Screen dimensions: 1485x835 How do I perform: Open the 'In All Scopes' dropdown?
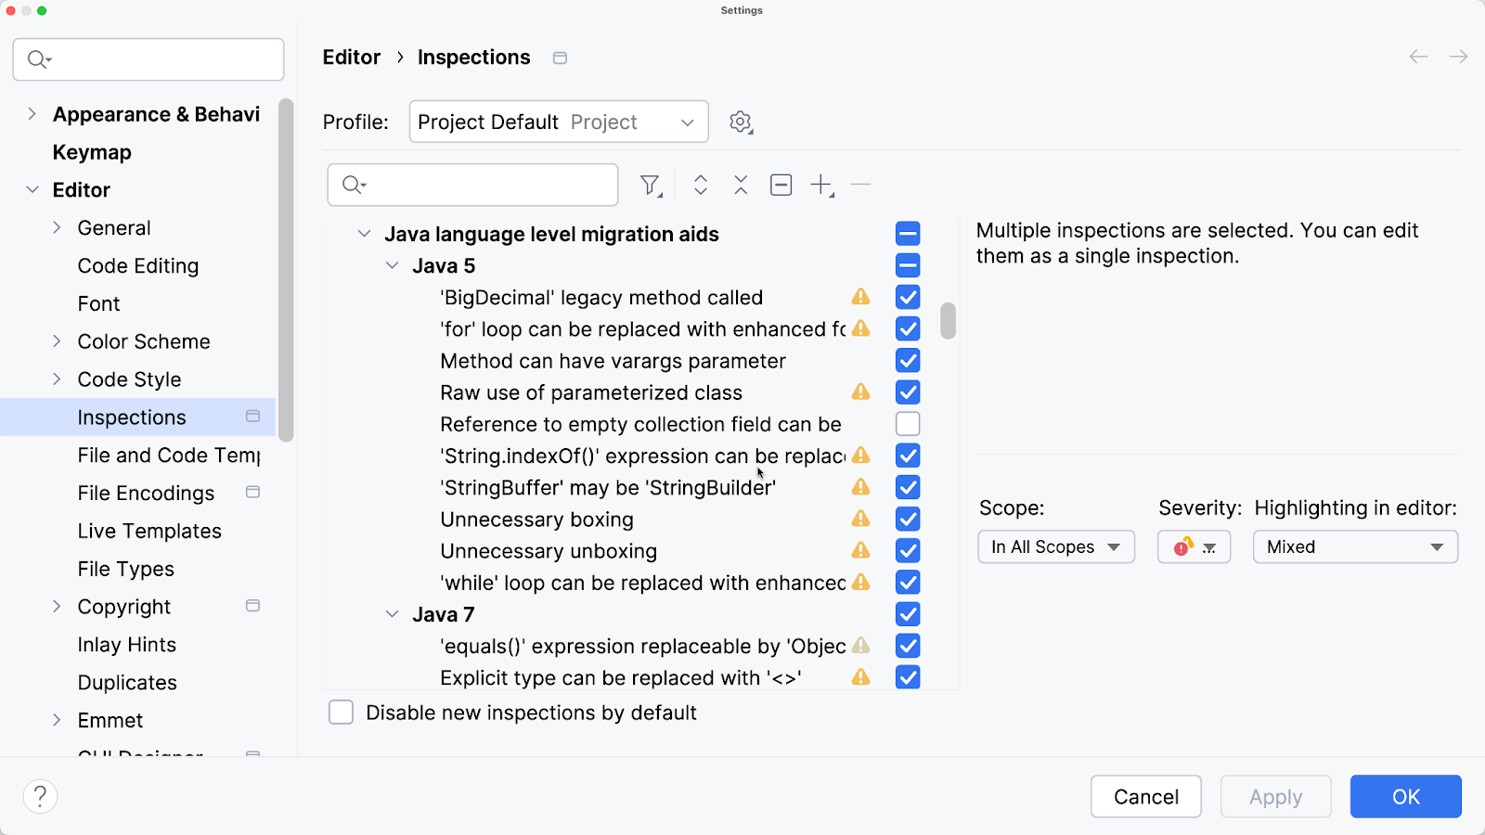click(x=1055, y=547)
